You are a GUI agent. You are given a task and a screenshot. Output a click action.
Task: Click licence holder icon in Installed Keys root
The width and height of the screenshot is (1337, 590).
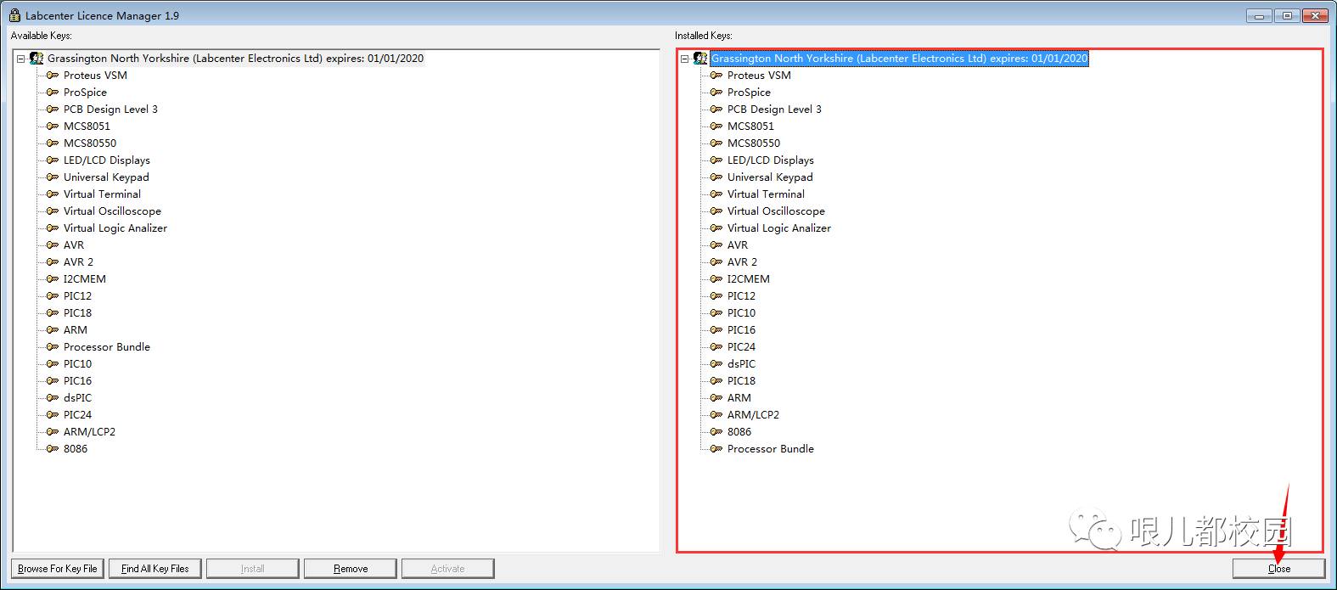click(700, 59)
